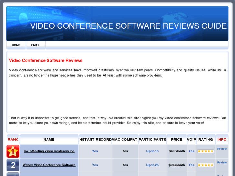Image resolution: width=235 pixels, height=176 pixels.
Task: Click the $49/Month price cell
Action: pyautogui.click(x=177, y=151)
